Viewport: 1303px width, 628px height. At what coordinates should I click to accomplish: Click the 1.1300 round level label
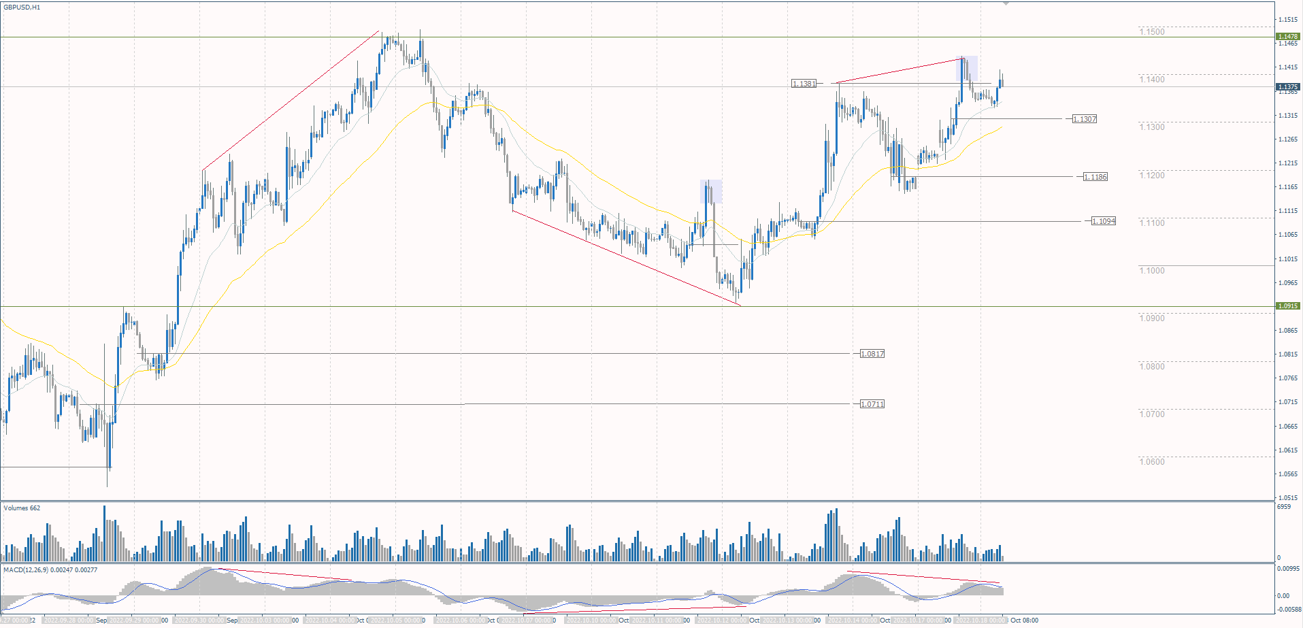point(1152,127)
